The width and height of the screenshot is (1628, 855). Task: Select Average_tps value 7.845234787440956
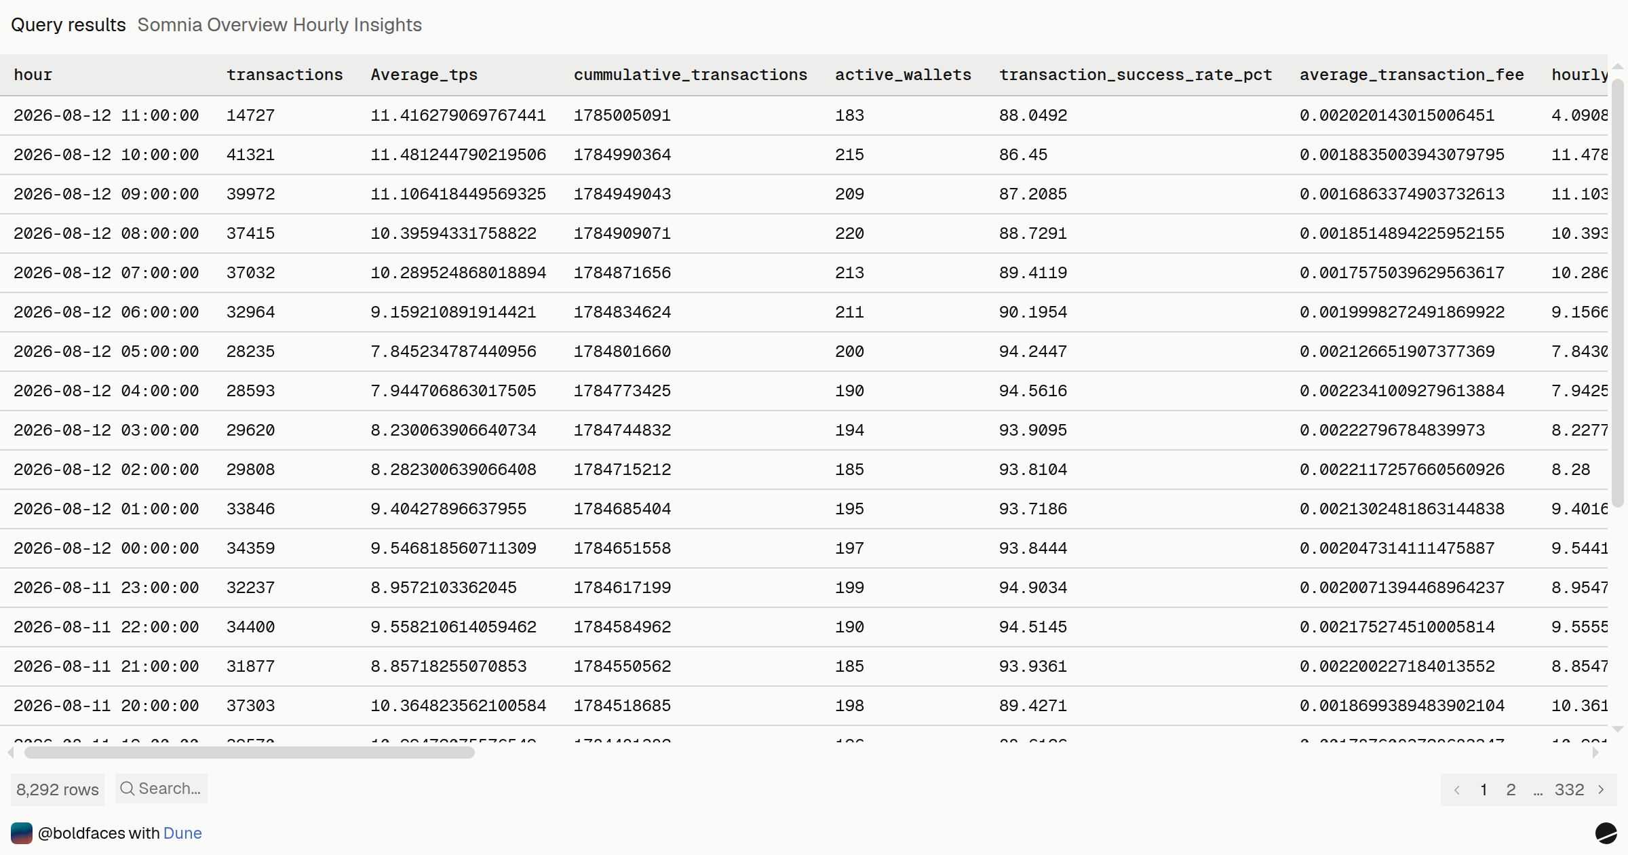[453, 351]
